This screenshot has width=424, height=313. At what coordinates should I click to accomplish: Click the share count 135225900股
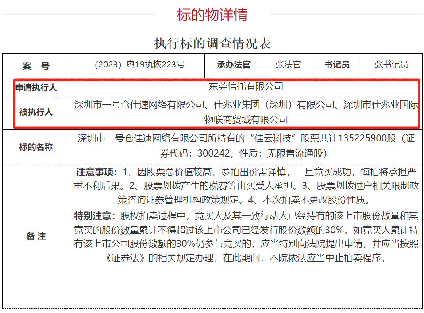coord(366,138)
